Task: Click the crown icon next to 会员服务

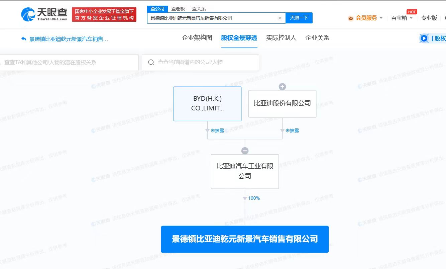Action: (351, 18)
